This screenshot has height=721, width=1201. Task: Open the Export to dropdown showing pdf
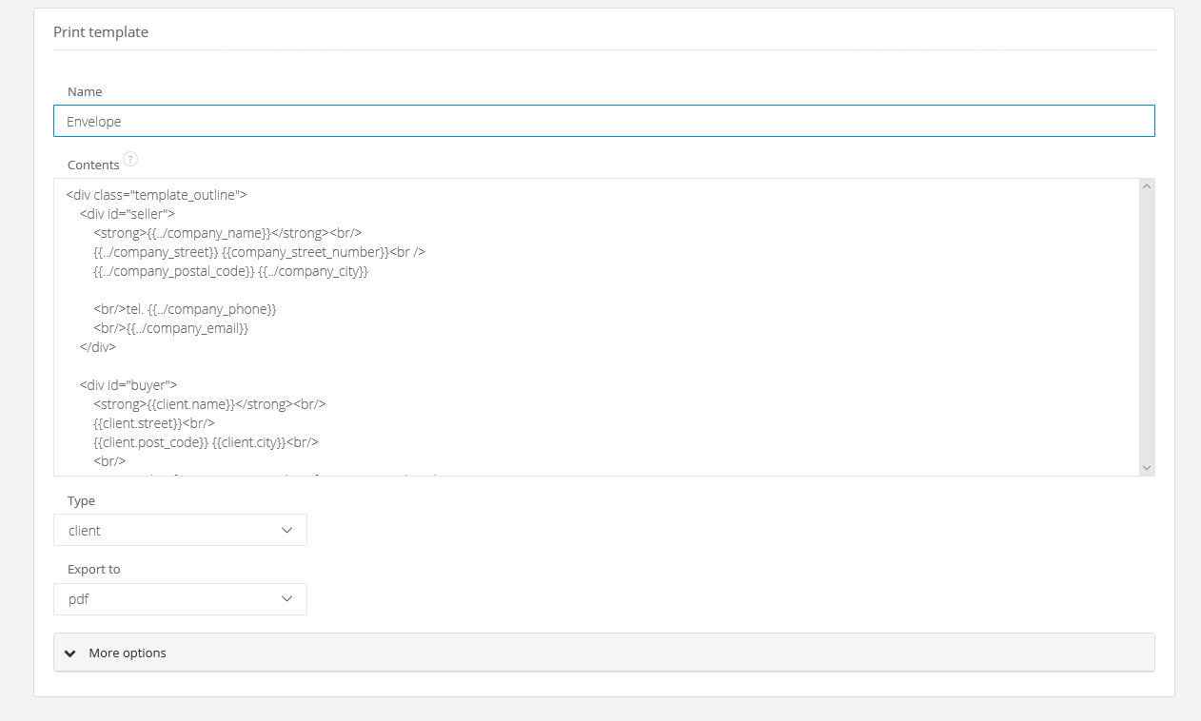180,599
